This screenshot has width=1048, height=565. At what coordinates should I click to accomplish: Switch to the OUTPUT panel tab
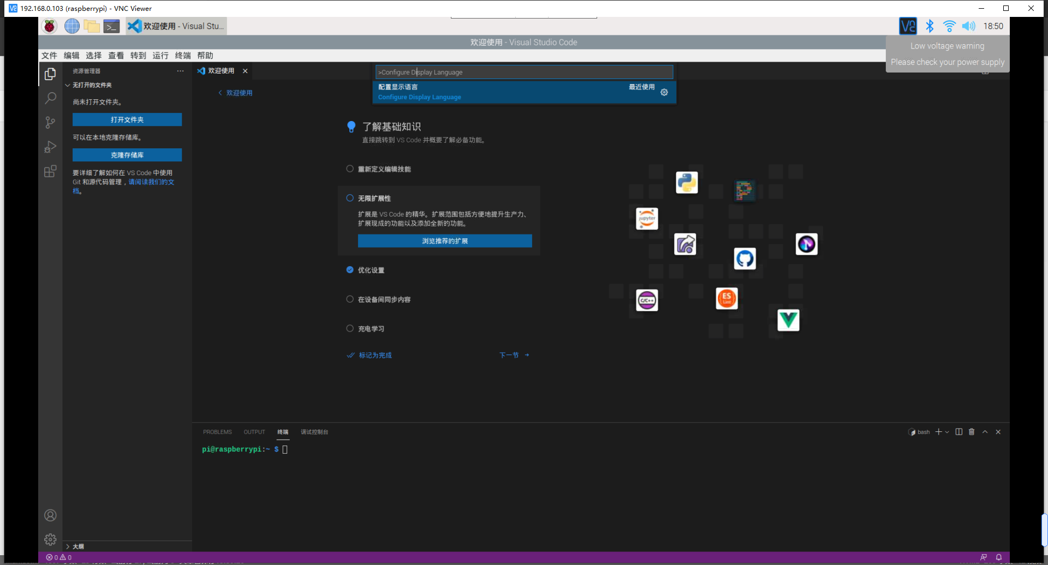pyautogui.click(x=254, y=432)
